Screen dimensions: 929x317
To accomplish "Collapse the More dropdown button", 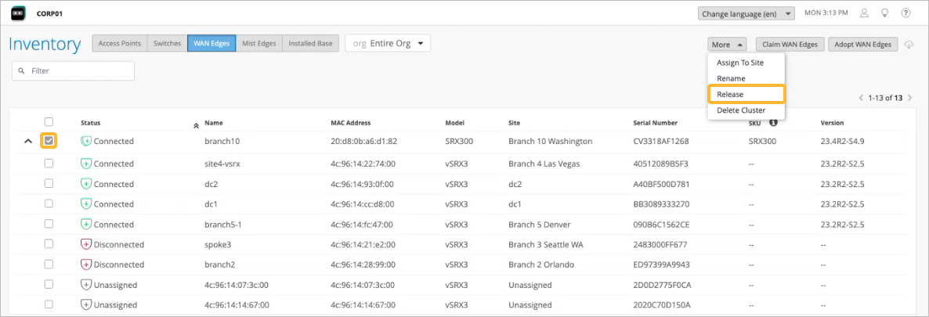I will (726, 45).
